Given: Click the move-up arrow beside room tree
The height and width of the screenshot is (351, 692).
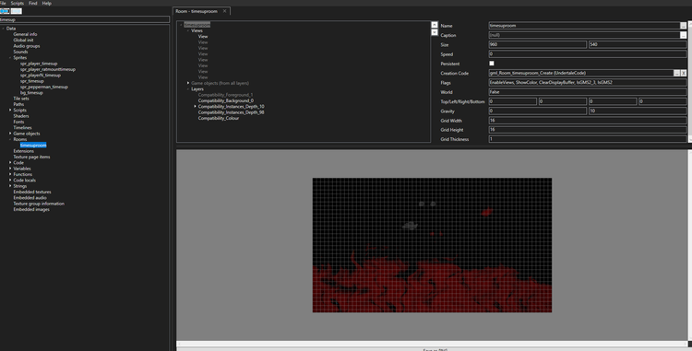Looking at the screenshot, I should tap(435, 25).
